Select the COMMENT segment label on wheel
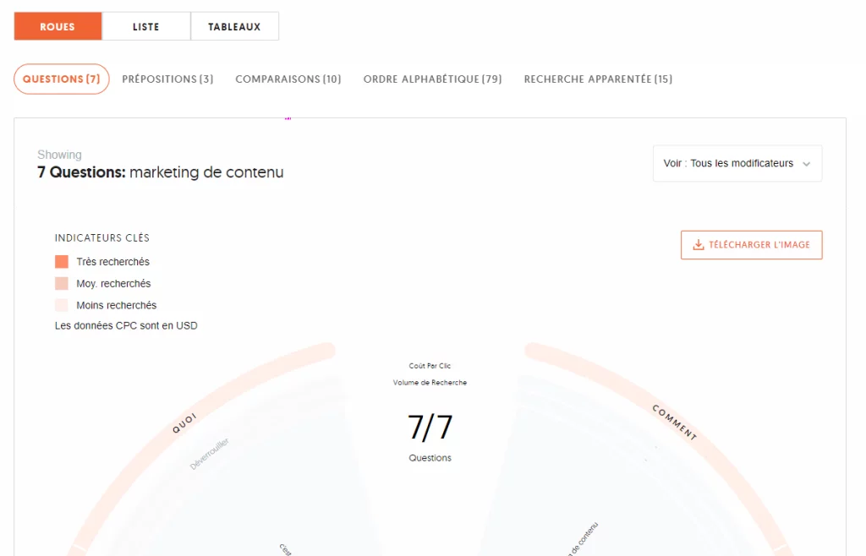Image resolution: width=866 pixels, height=556 pixels. pyautogui.click(x=674, y=422)
